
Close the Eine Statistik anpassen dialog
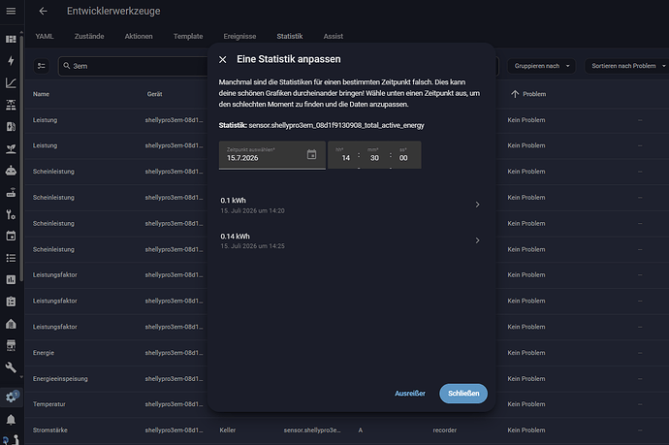click(223, 60)
